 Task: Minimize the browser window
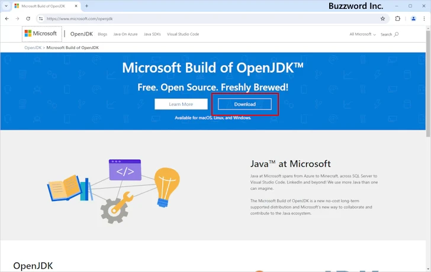point(397,6)
